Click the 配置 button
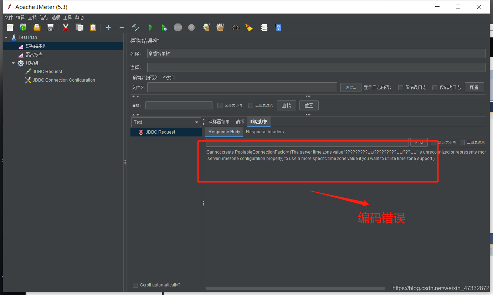The width and height of the screenshot is (493, 295). click(x=474, y=87)
